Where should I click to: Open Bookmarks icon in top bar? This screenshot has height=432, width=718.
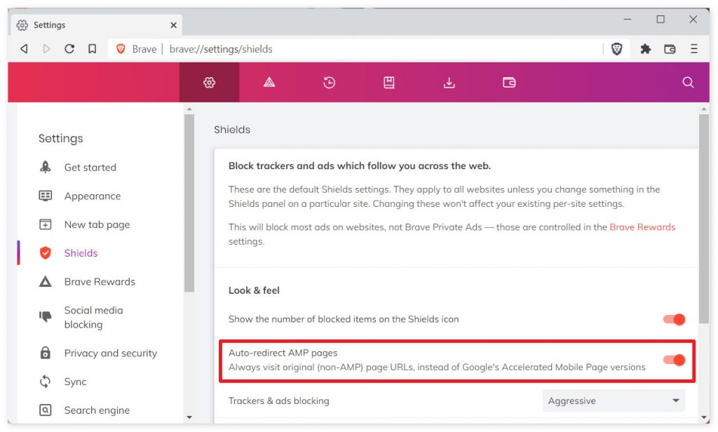(x=389, y=83)
